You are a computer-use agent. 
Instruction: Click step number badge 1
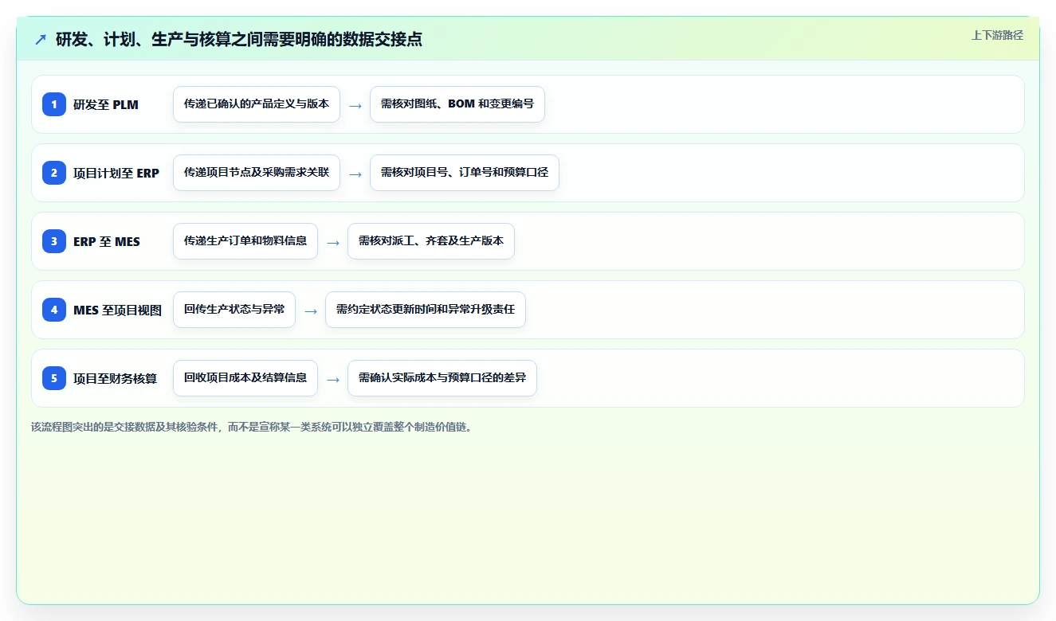click(54, 104)
